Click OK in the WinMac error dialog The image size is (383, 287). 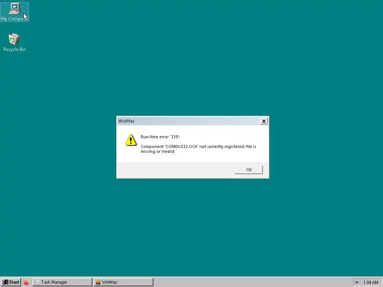click(x=249, y=170)
